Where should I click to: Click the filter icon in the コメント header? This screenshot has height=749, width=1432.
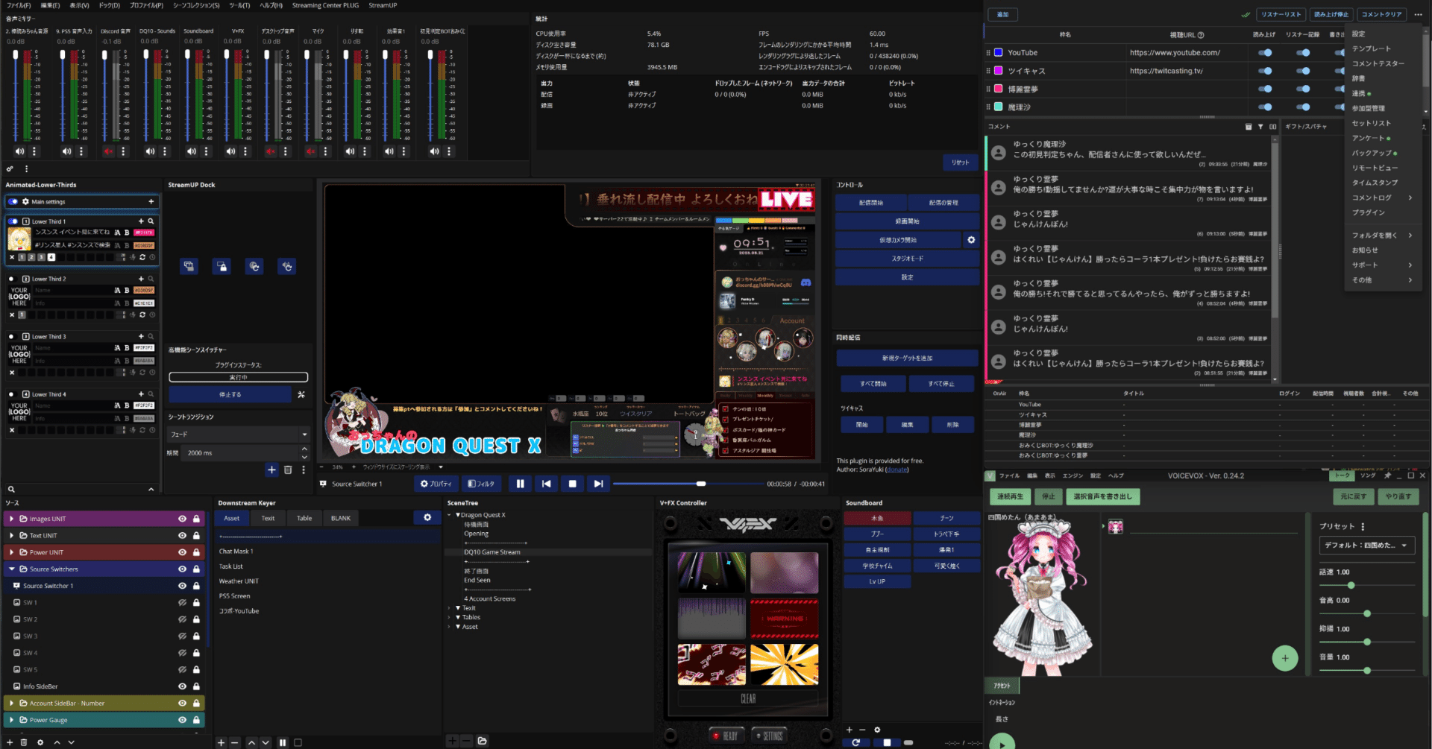(1260, 127)
